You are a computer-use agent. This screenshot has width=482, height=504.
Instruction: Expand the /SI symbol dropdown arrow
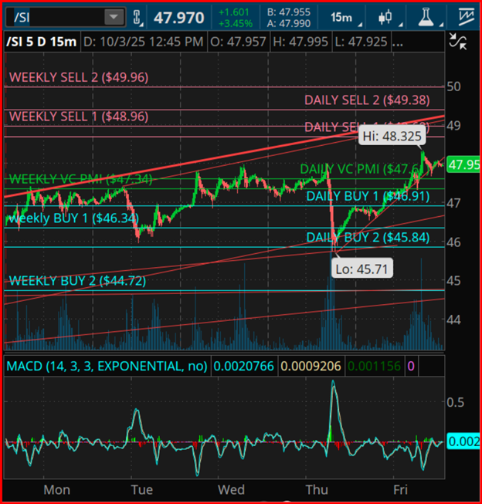click(x=114, y=17)
